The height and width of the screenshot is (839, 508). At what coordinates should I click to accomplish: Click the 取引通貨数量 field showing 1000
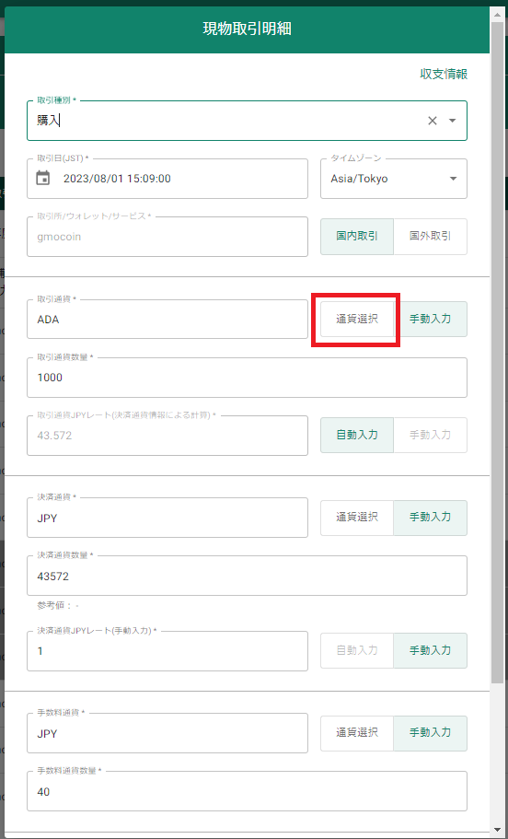click(247, 378)
